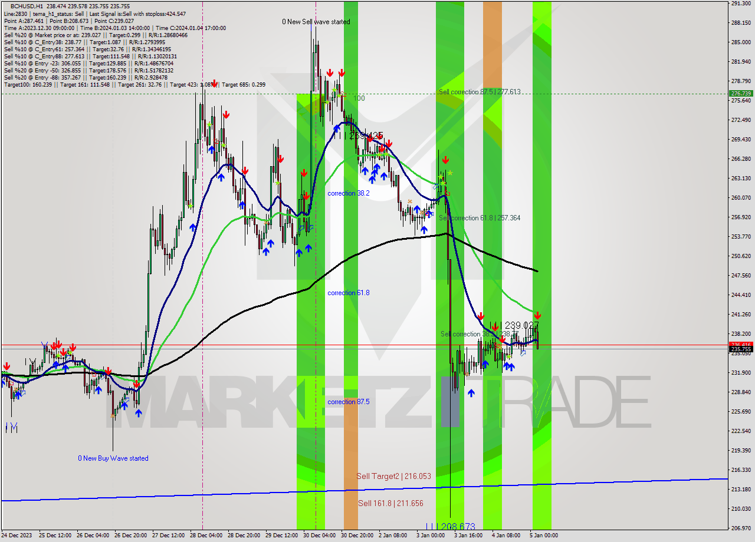Image resolution: width=755 pixels, height=542 pixels.
Task: Click the 'Sell %20 @ Market price' info line
Action: point(96,35)
